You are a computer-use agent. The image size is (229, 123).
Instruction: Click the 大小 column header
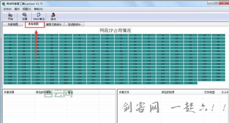(224, 92)
